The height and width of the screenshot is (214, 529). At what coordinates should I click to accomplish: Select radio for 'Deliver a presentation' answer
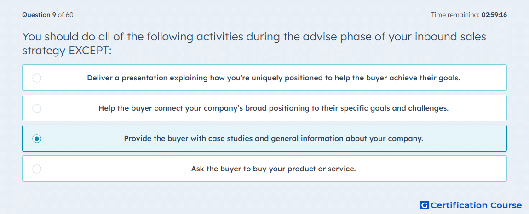click(x=37, y=78)
